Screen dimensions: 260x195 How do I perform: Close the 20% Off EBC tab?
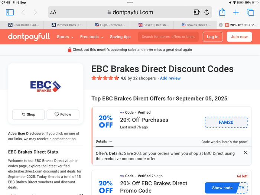click(x=221, y=25)
